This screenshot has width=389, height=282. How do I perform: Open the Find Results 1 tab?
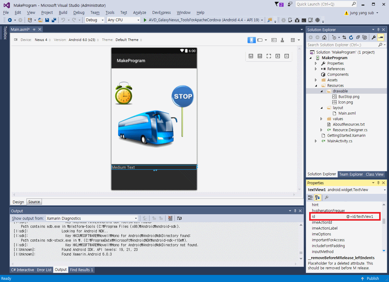tap(82, 270)
